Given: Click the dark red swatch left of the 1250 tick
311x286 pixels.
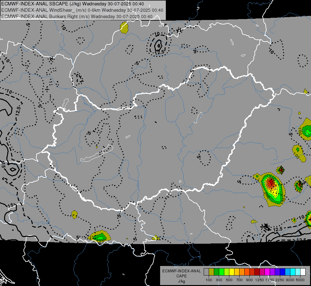Looking at the screenshot, I should 257,272.
